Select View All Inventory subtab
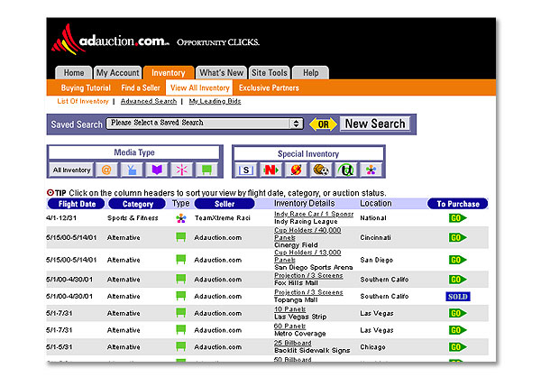Screen dimensions: 541x377 click(199, 87)
